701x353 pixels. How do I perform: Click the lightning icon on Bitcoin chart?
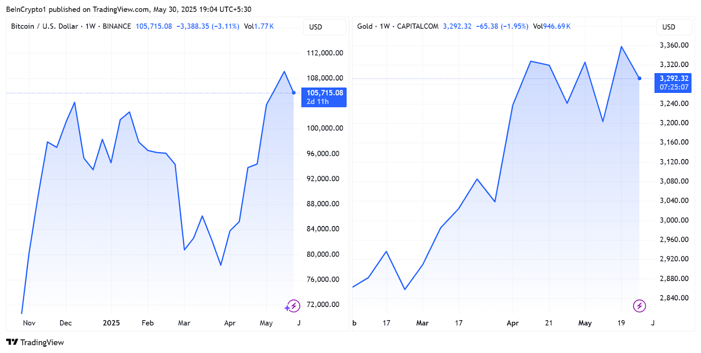pos(294,306)
